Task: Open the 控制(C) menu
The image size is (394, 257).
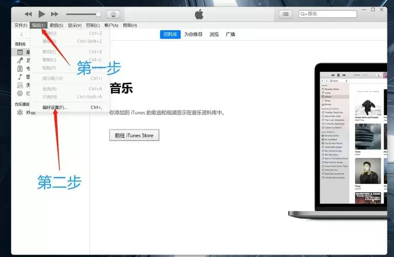Action: tap(92, 25)
